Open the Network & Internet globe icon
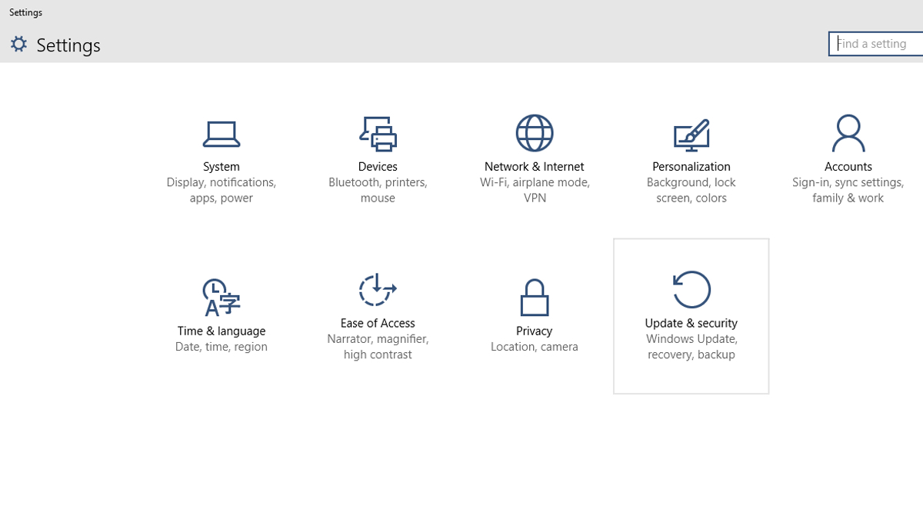The width and height of the screenshot is (923, 519). click(535, 133)
